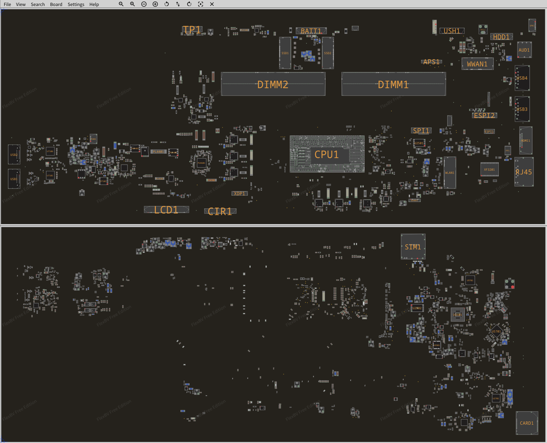547x443 pixels.
Task: Open the View menu
Action: pos(21,4)
